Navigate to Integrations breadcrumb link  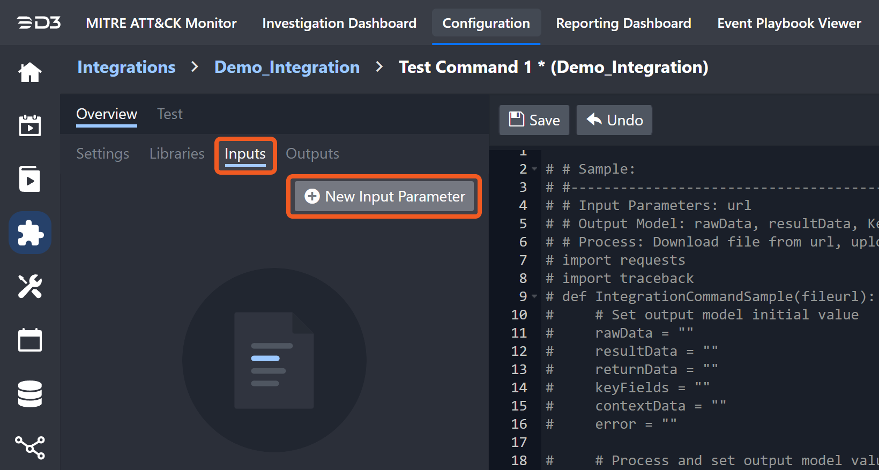[126, 67]
